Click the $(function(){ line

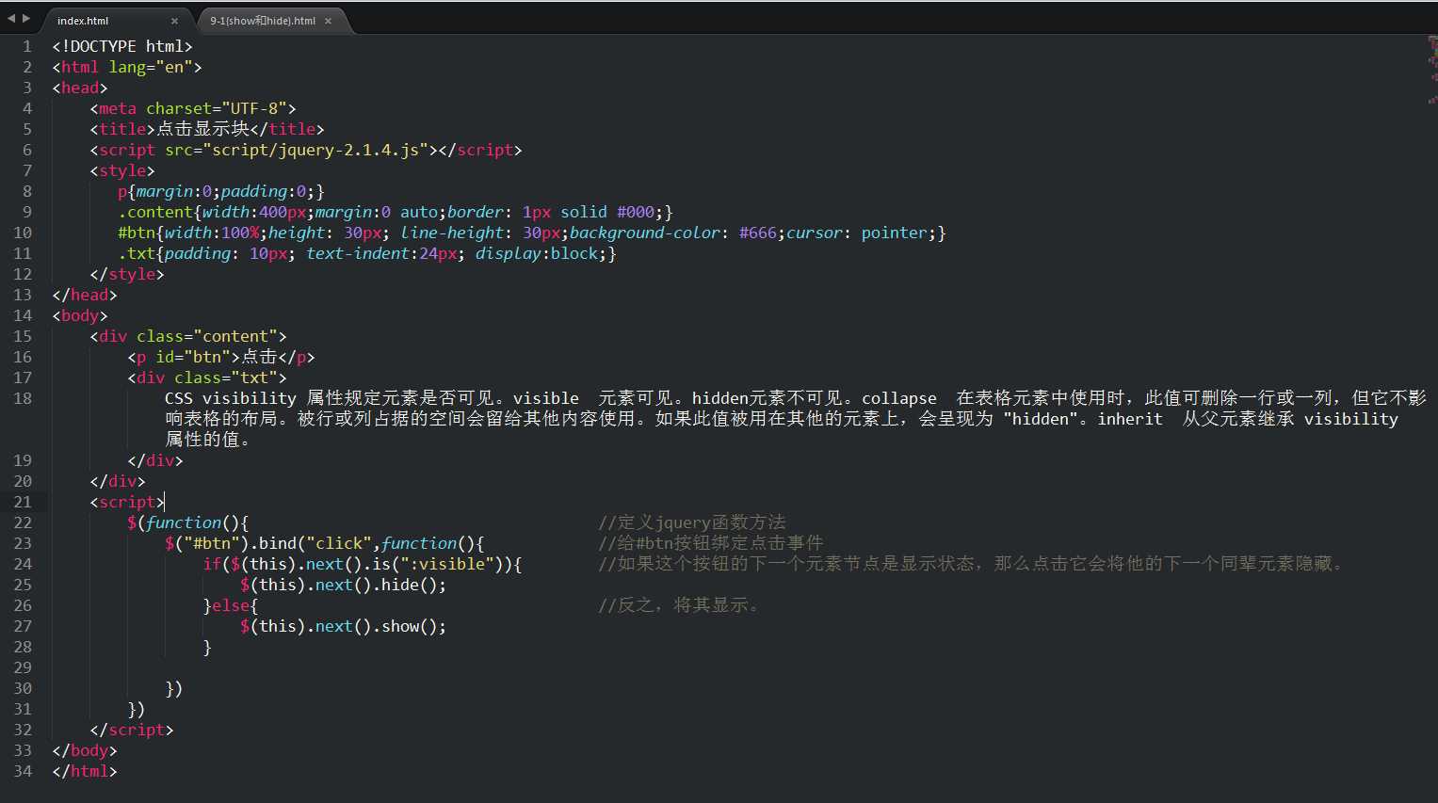(188, 522)
